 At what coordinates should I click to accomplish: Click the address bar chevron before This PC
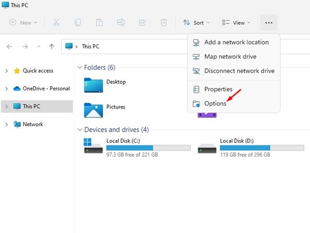click(76, 46)
